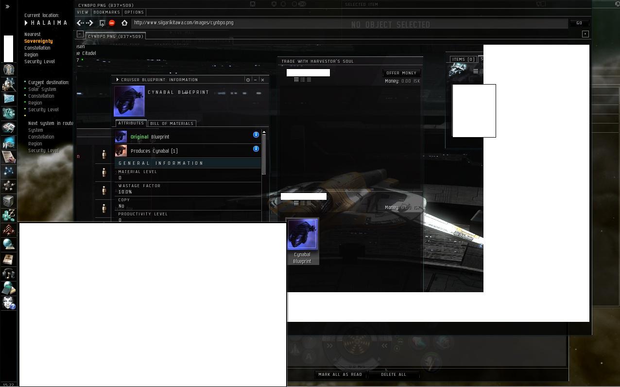Click the scroll-up arrow in blueprint attributes
The height and width of the screenshot is (387, 620).
[264, 132]
